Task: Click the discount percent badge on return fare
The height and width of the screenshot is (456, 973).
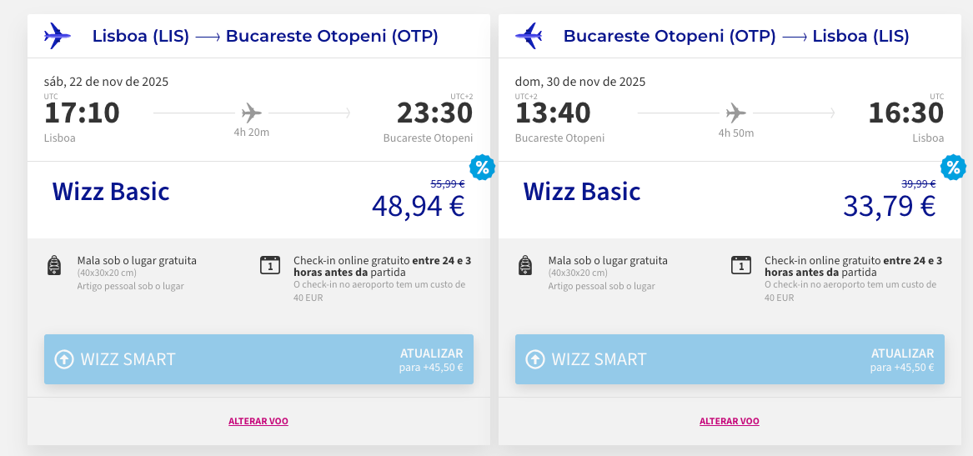Action: tap(952, 168)
